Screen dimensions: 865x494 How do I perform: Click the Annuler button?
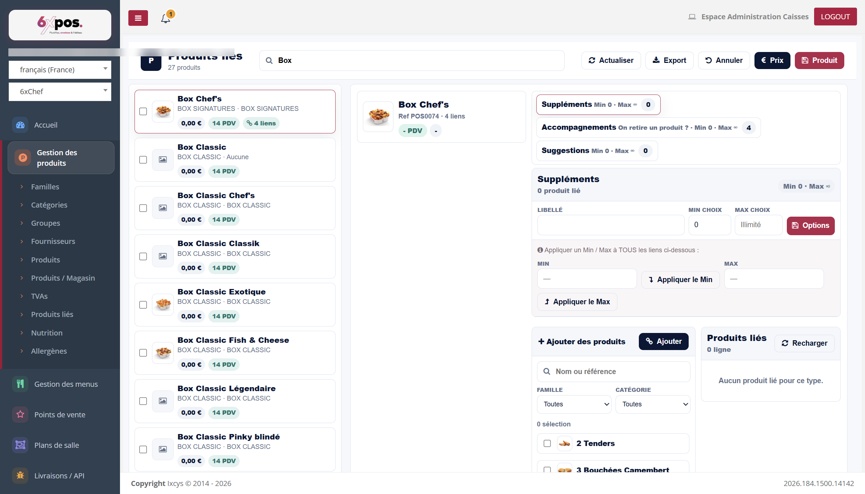coord(724,60)
